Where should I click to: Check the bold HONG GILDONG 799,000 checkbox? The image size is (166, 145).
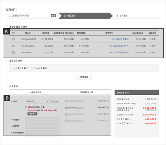click(66, 108)
